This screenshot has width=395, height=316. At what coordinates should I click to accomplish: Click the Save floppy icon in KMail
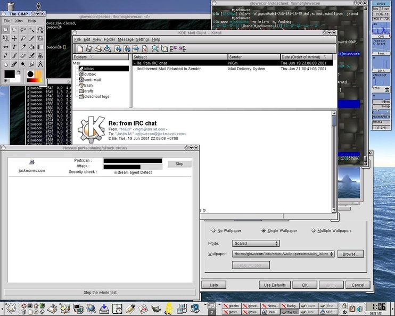89,48
